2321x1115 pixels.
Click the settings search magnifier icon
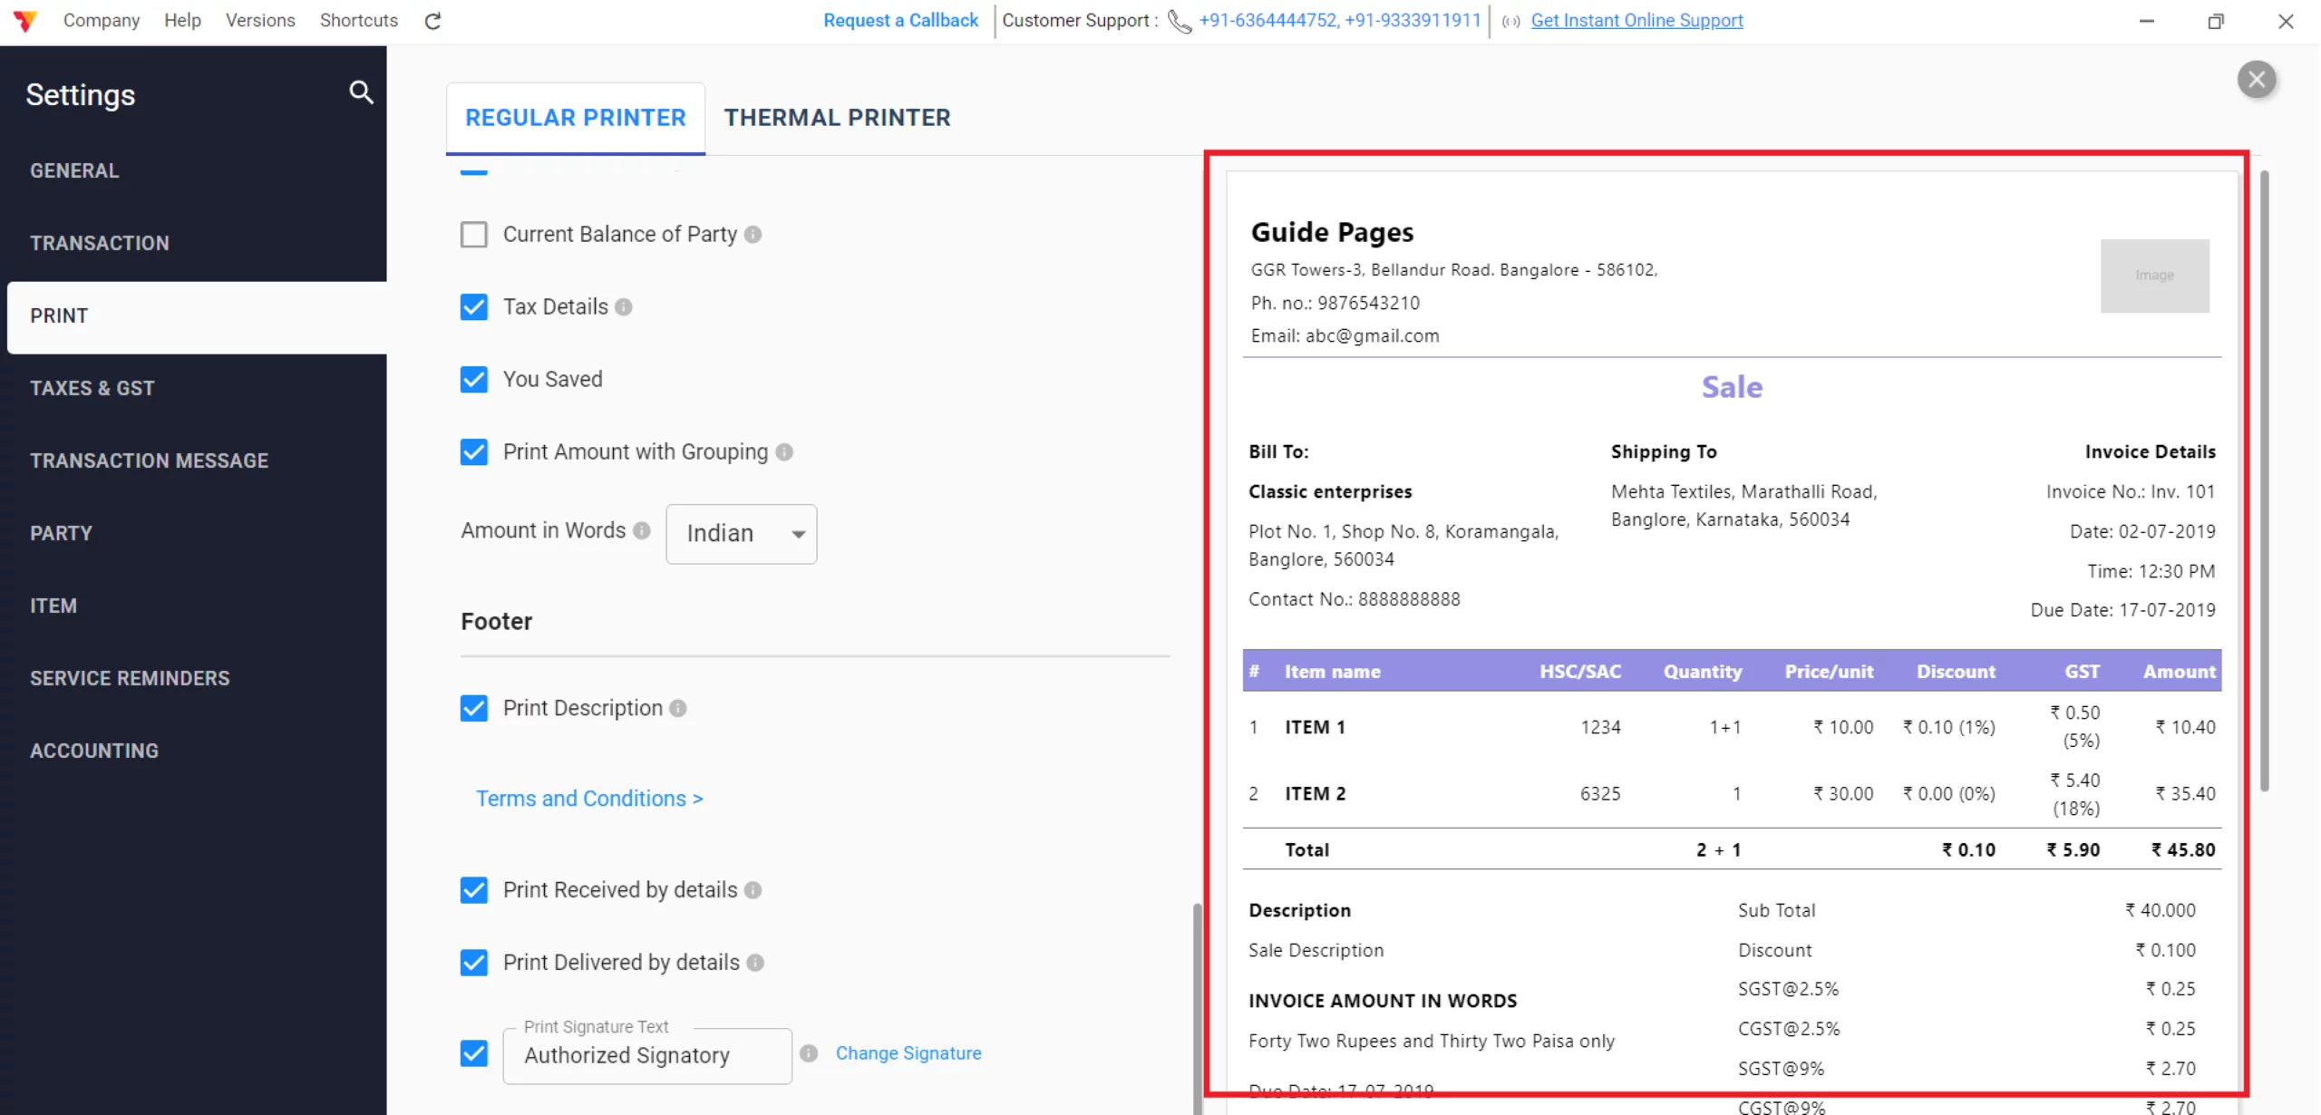361,92
